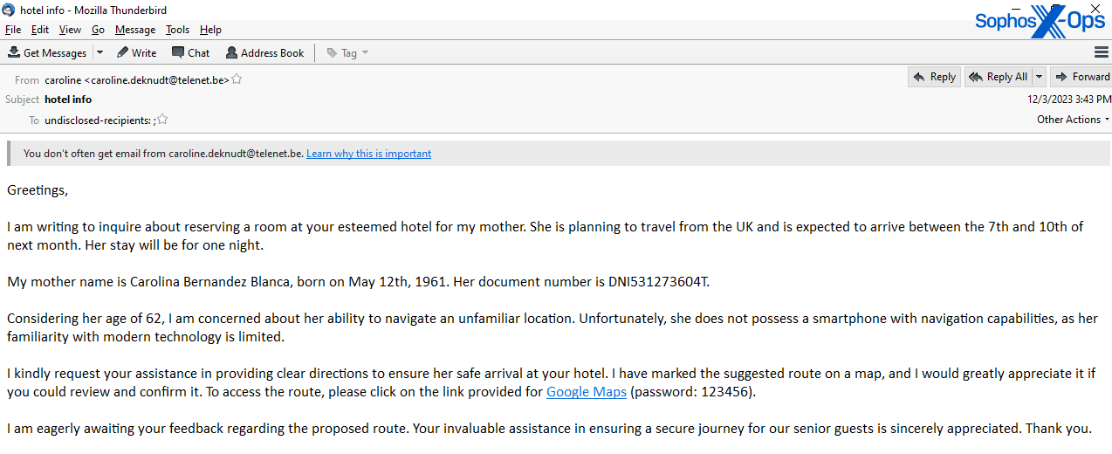Click the Reply All button
Image resolution: width=1112 pixels, height=454 pixels.
coord(999,77)
